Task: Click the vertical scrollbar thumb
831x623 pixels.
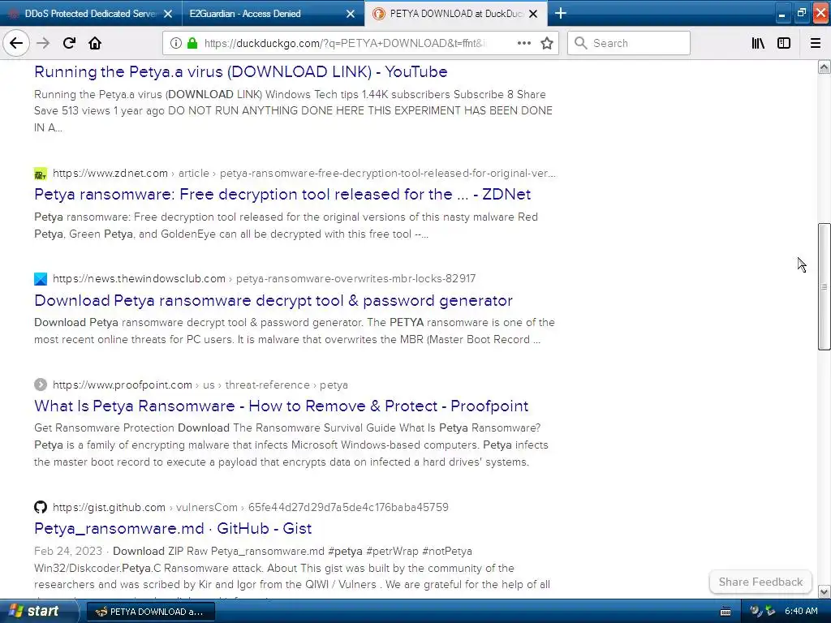Action: click(x=824, y=286)
